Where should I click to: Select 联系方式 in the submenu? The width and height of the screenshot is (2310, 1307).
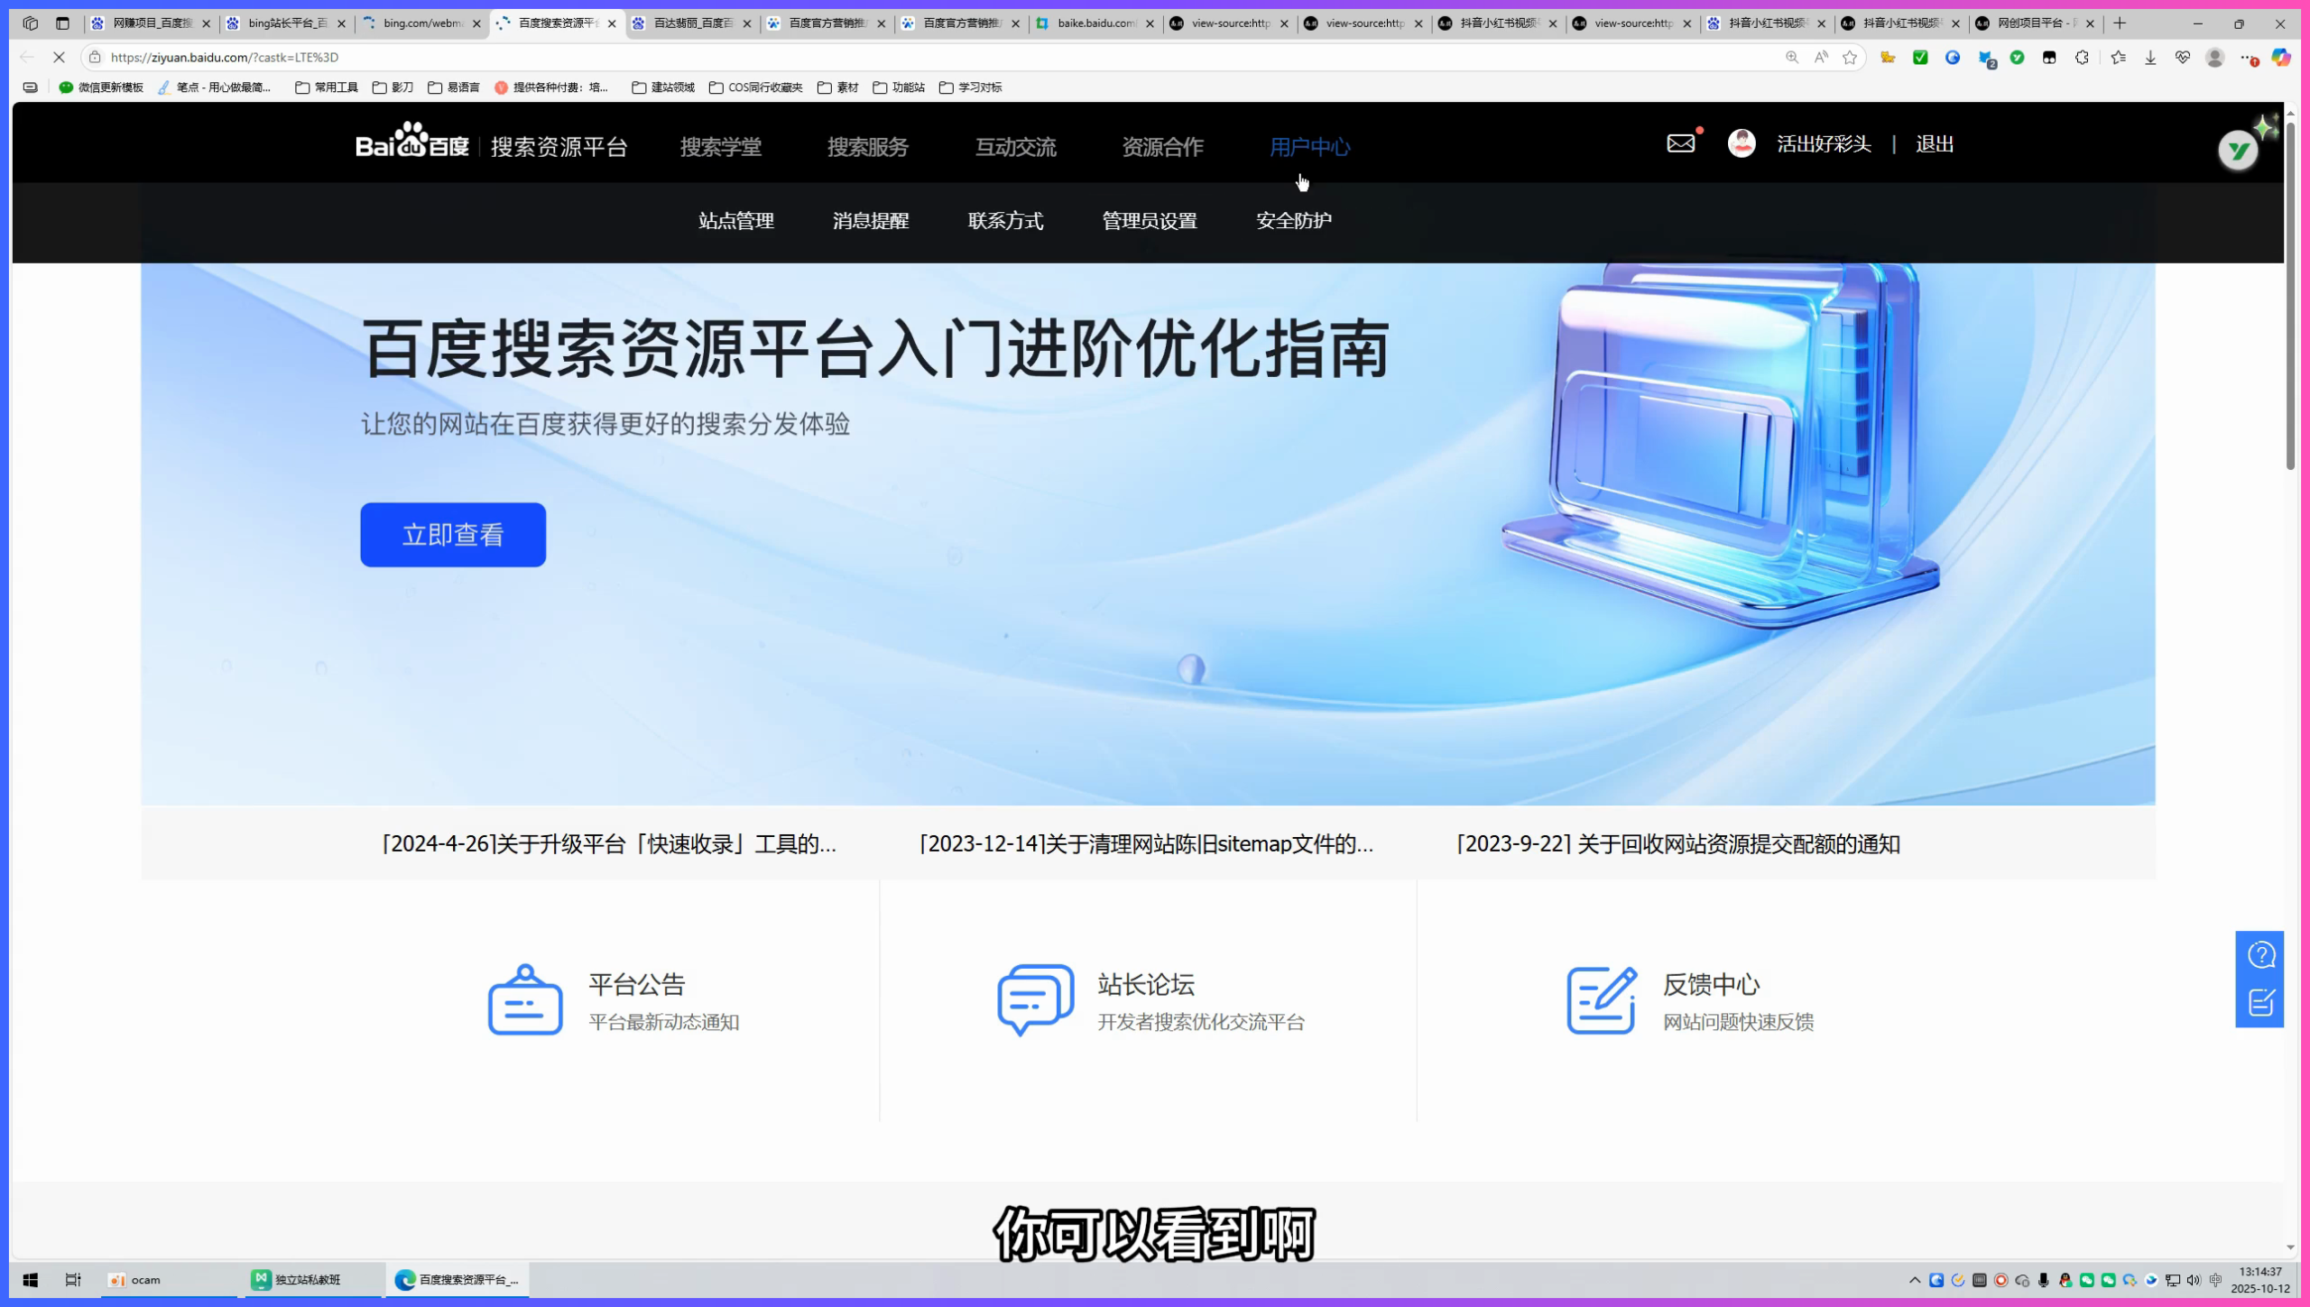(x=1005, y=220)
